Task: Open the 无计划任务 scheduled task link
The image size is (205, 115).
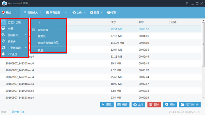Action: (x=18, y=112)
